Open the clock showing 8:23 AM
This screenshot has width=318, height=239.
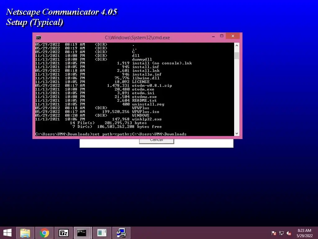tap(304, 233)
